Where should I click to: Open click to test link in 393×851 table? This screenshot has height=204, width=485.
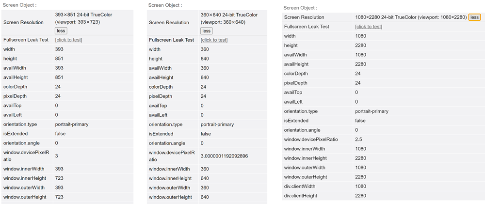(69, 40)
